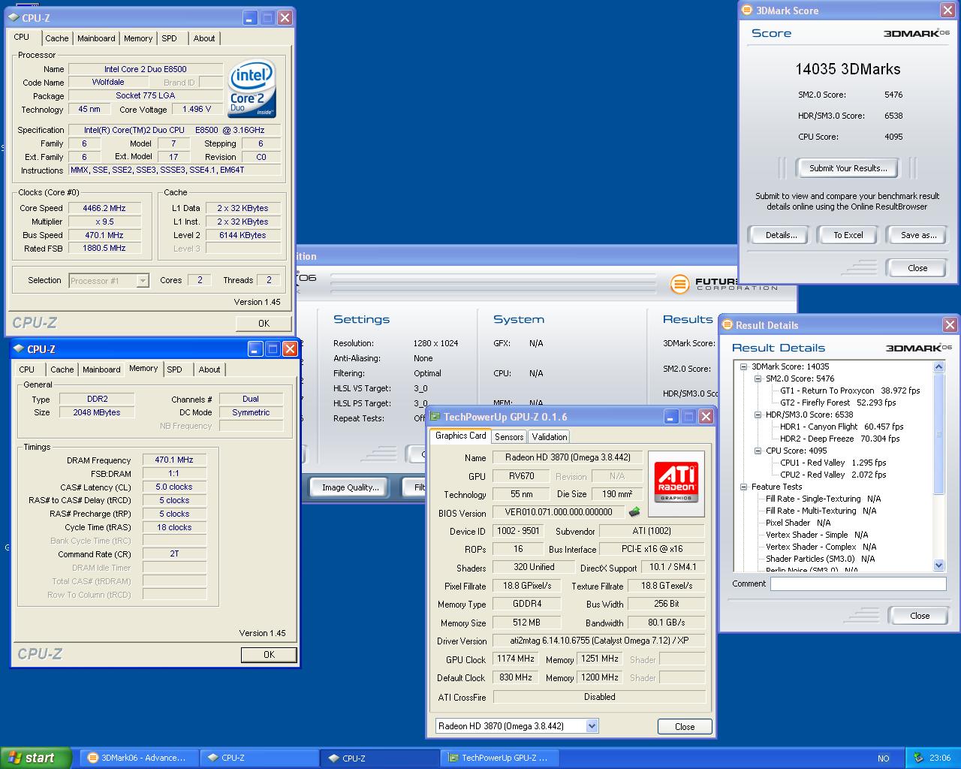
Task: Open the Validation tab in GPU-Z
Action: point(550,437)
